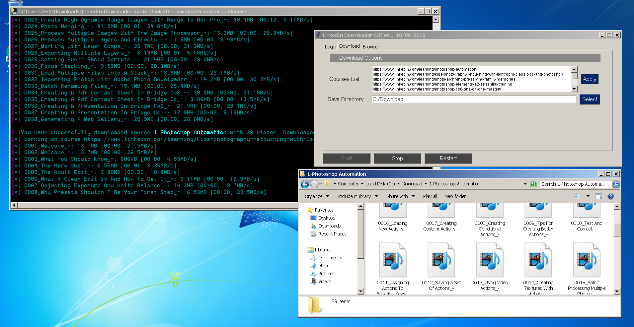Select the 0010_Test And Correct file
634x327 pixels.
(x=587, y=217)
